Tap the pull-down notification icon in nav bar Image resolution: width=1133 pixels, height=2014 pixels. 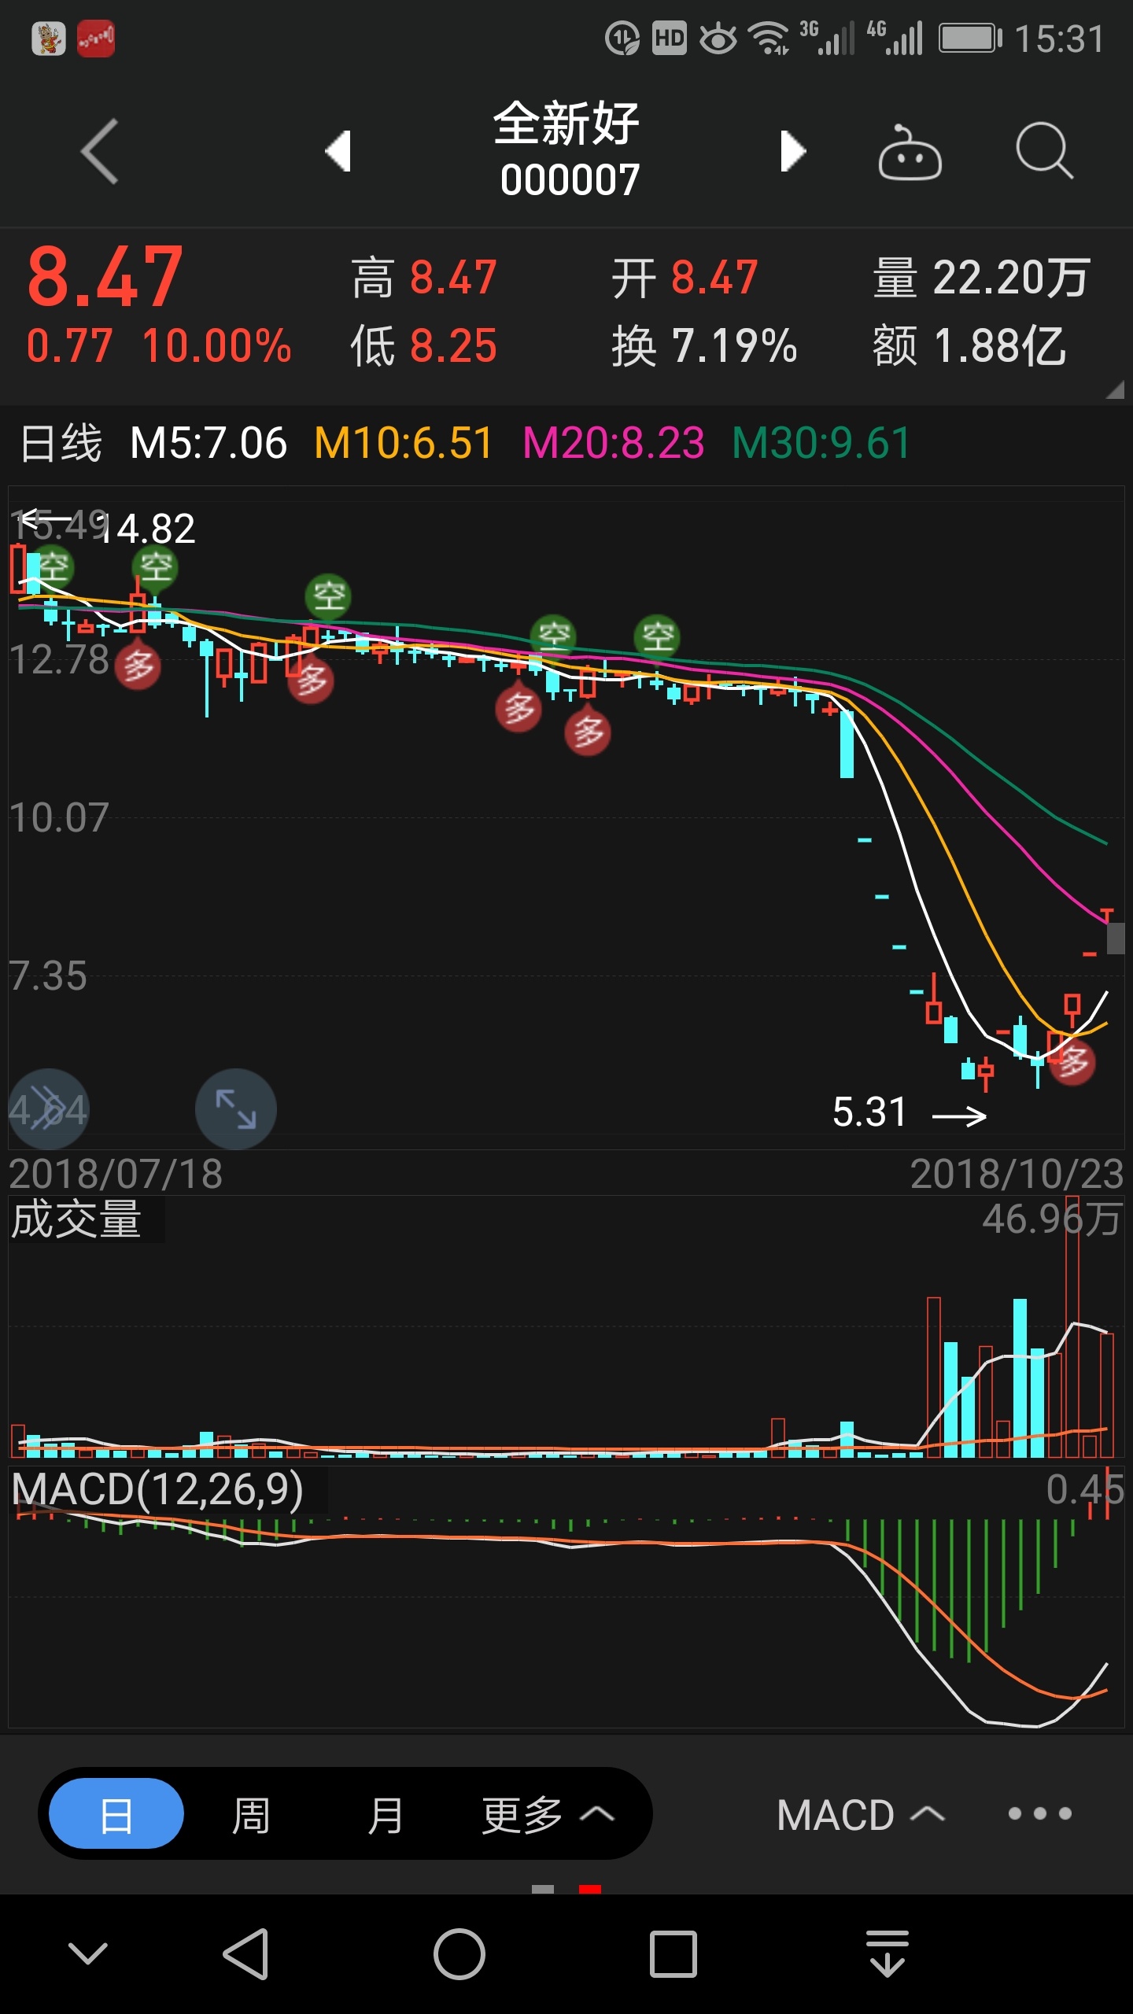tap(888, 1953)
